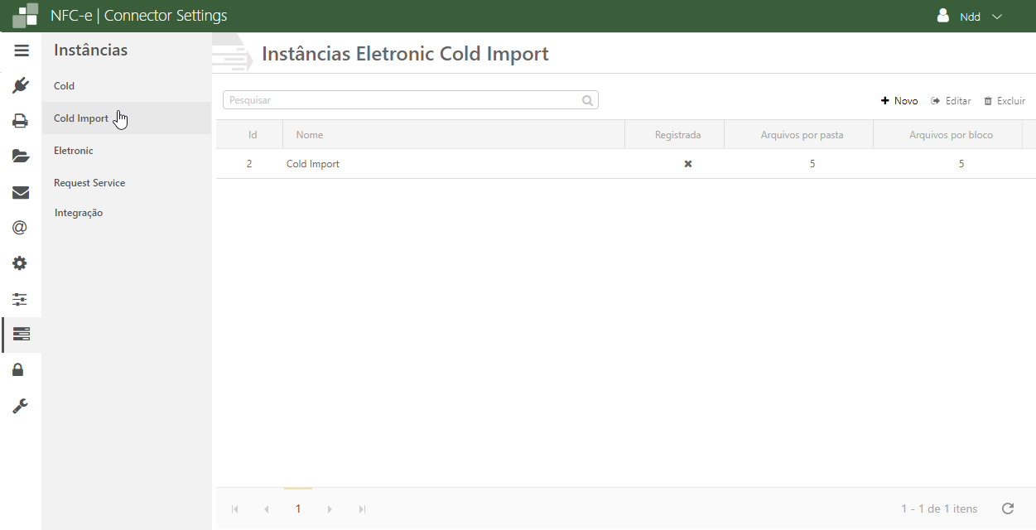Viewport: 1036px width, 530px height.
Task: Open the at-sign email icon in sidebar
Action: click(x=21, y=228)
